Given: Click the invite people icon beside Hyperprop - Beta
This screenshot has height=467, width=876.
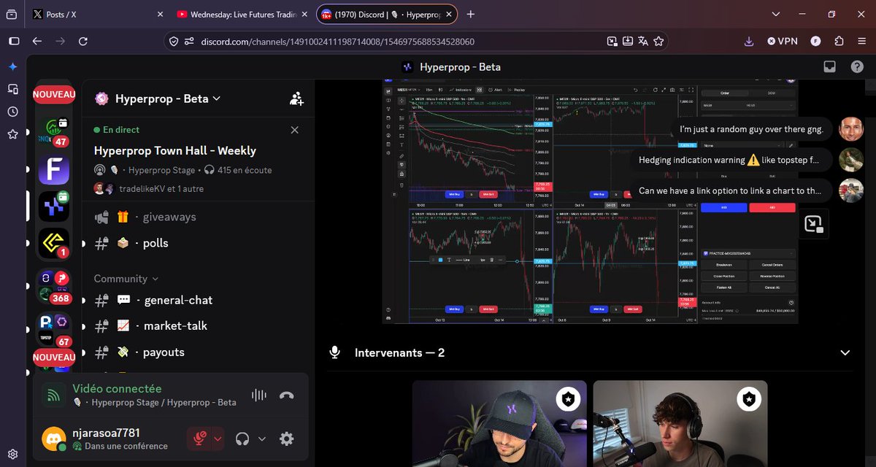Looking at the screenshot, I should (296, 99).
